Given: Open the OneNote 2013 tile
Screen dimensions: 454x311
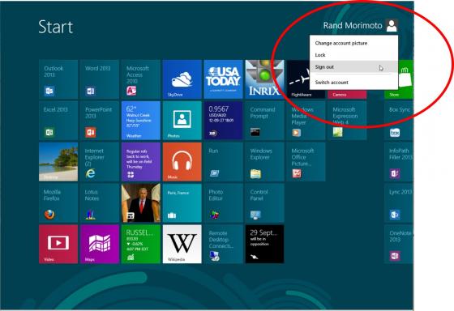Looking at the screenshot, I should 399,244.
